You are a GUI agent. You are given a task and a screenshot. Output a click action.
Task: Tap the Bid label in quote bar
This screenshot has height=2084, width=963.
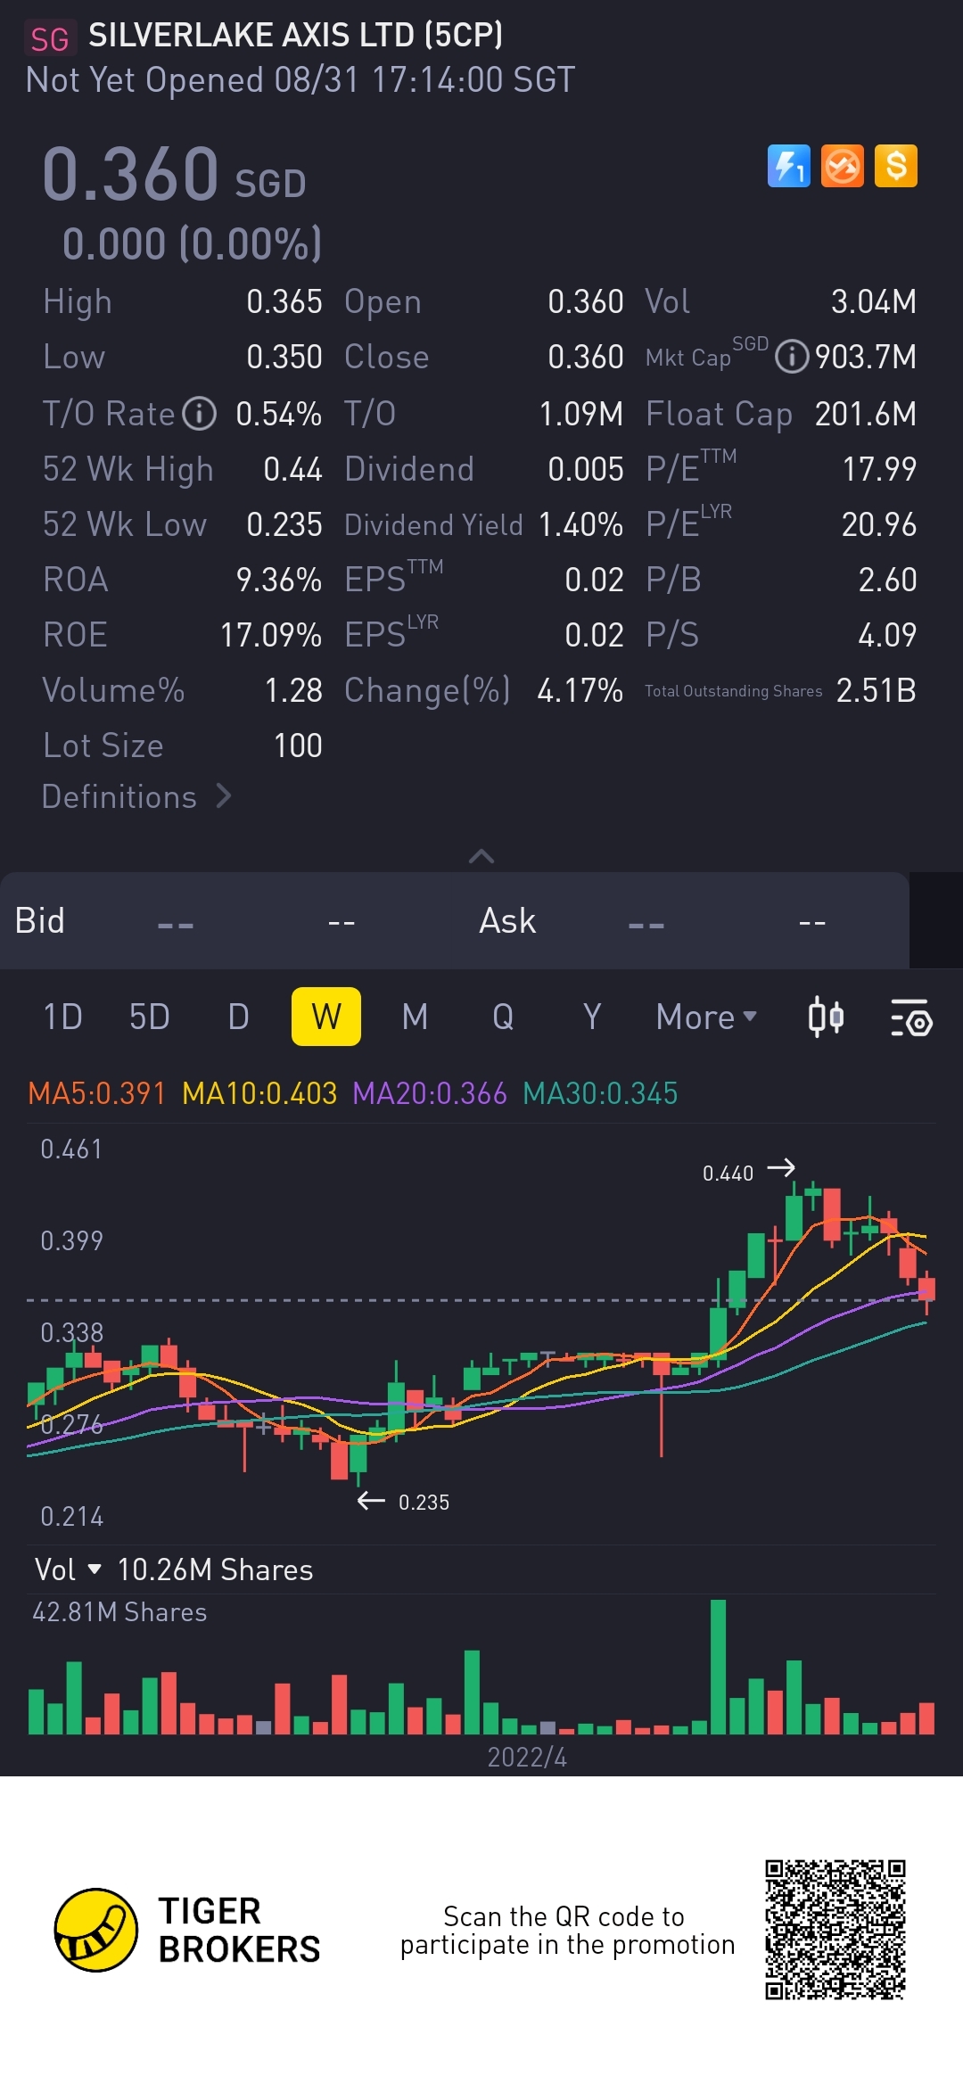click(x=40, y=920)
